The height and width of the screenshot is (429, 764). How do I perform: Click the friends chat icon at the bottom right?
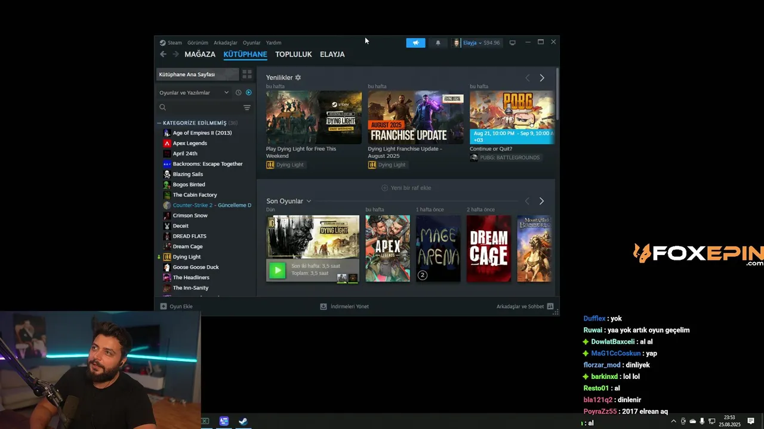pyautogui.click(x=550, y=306)
